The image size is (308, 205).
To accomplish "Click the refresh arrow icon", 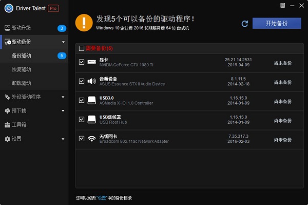I will pyautogui.click(x=245, y=24).
